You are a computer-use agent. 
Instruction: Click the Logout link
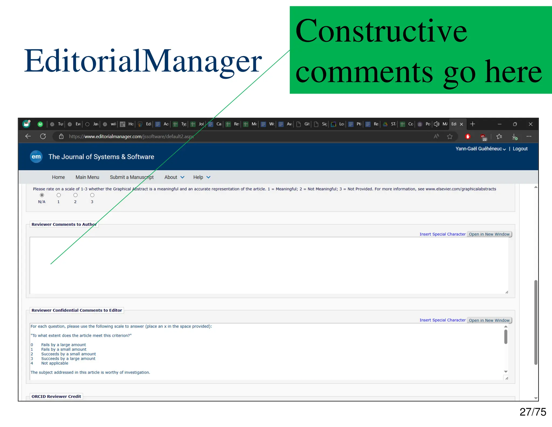(x=520, y=149)
